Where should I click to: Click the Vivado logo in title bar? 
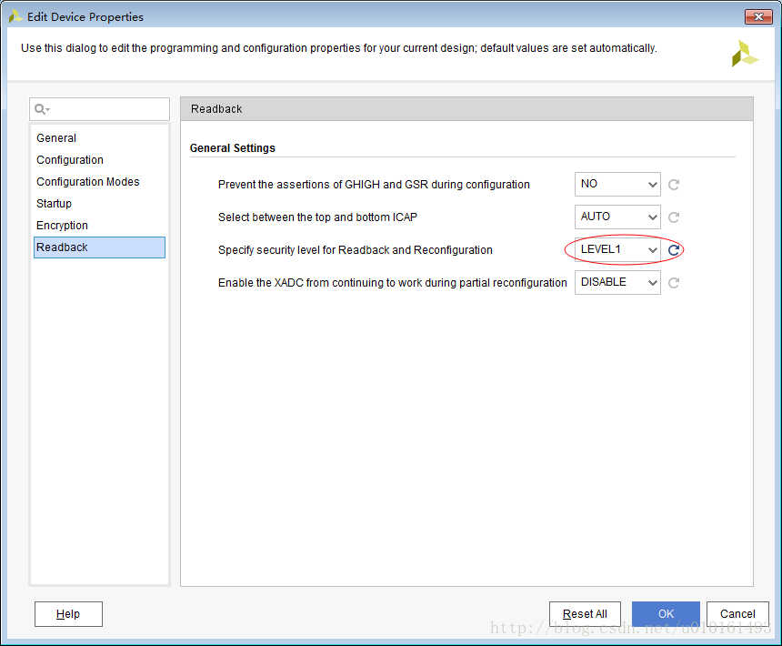click(15, 16)
